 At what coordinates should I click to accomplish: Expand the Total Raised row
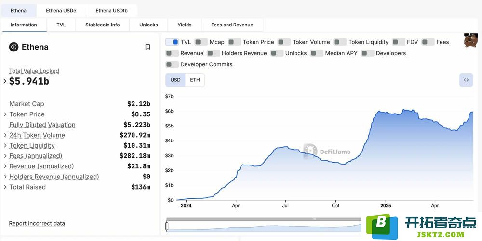pos(5,187)
